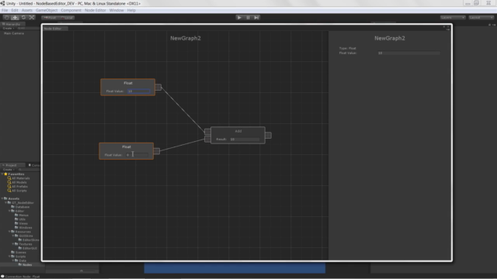Open the GameObject menu

point(47,10)
